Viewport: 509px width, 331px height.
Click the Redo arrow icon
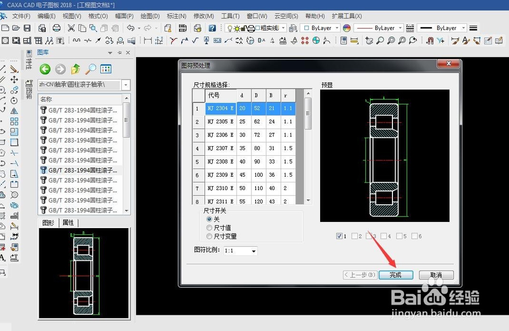pyautogui.click(x=148, y=28)
